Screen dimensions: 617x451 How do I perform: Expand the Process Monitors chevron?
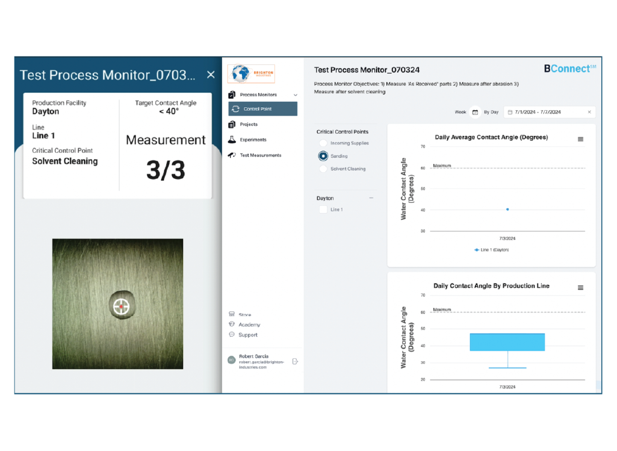pos(295,95)
